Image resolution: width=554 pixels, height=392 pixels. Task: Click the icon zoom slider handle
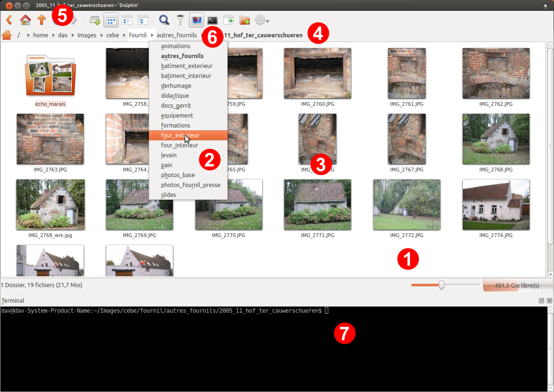(x=442, y=285)
